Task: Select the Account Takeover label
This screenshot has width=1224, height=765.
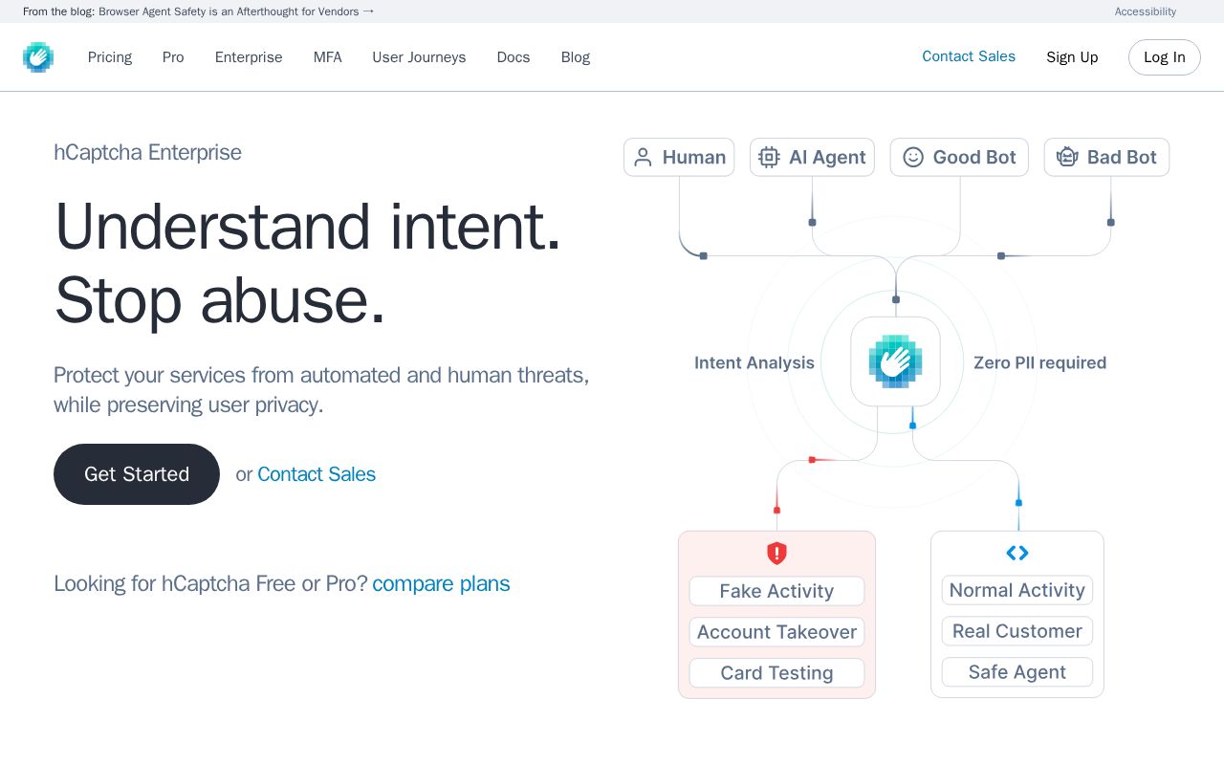Action: click(776, 632)
